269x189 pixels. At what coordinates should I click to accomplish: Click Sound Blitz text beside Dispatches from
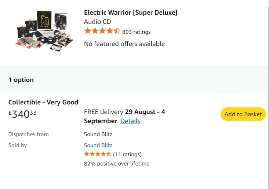click(x=98, y=134)
